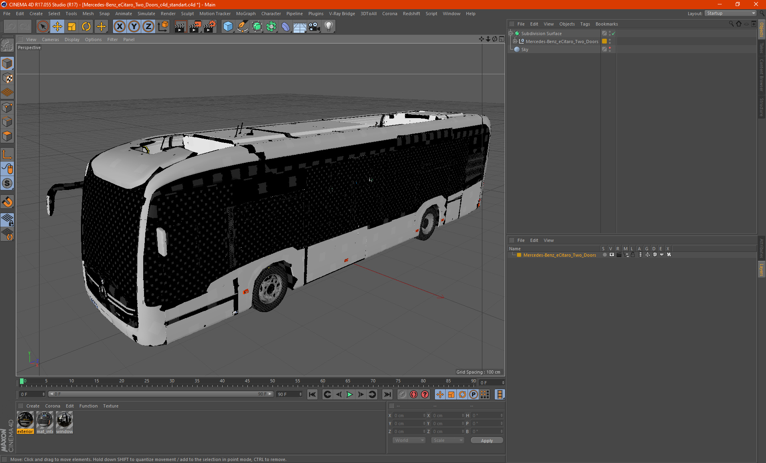Screen dimensions: 766x463
Task: Select the Move tool in the toolbar
Action: pyautogui.click(x=57, y=27)
